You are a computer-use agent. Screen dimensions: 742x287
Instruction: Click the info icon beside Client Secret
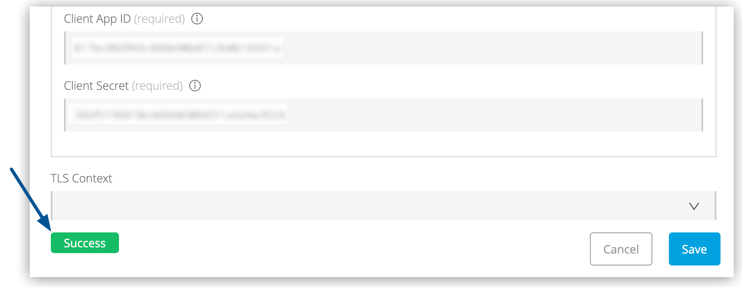click(x=195, y=86)
